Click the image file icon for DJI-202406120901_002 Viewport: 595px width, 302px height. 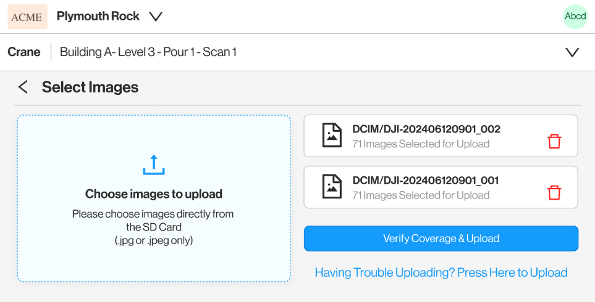pos(332,136)
